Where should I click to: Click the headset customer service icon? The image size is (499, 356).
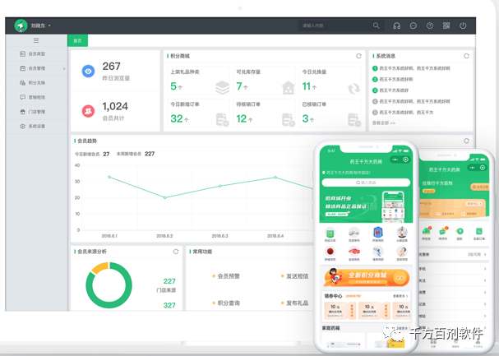tap(397, 26)
